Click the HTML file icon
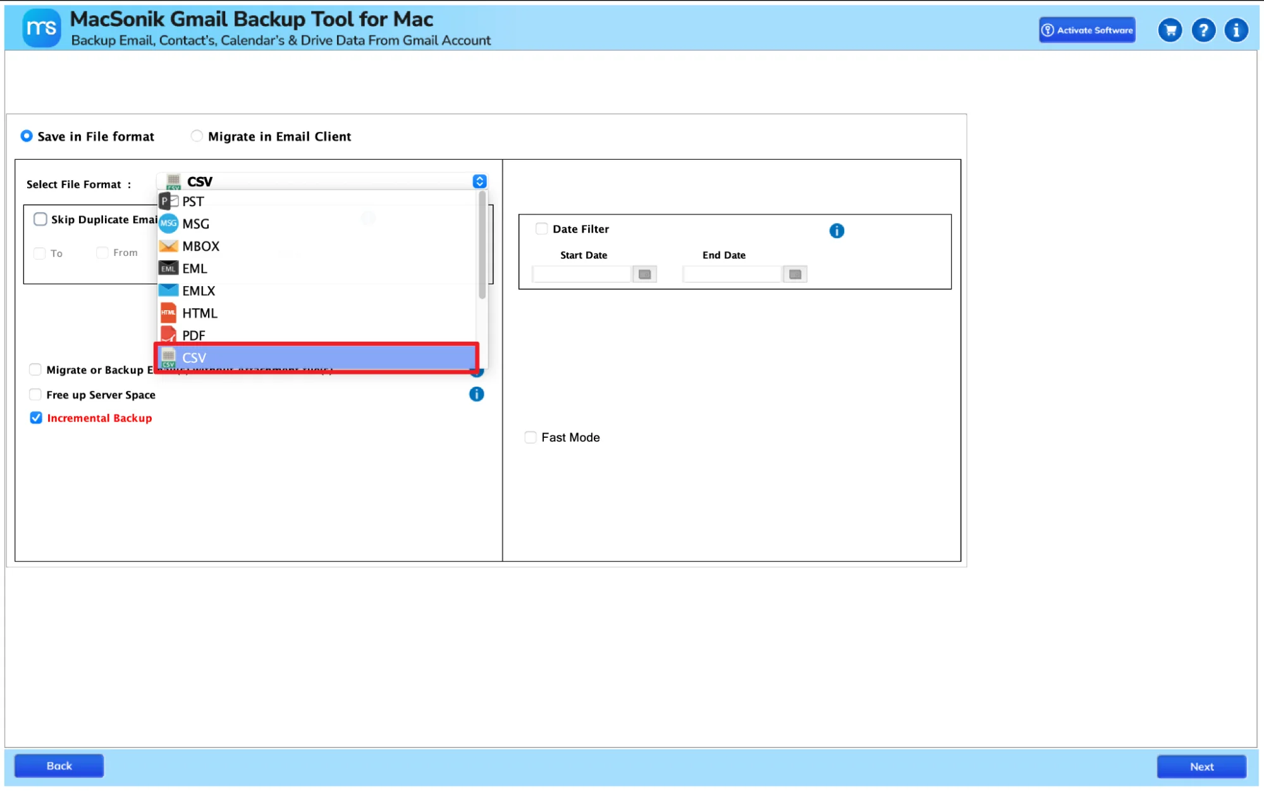 tap(168, 313)
